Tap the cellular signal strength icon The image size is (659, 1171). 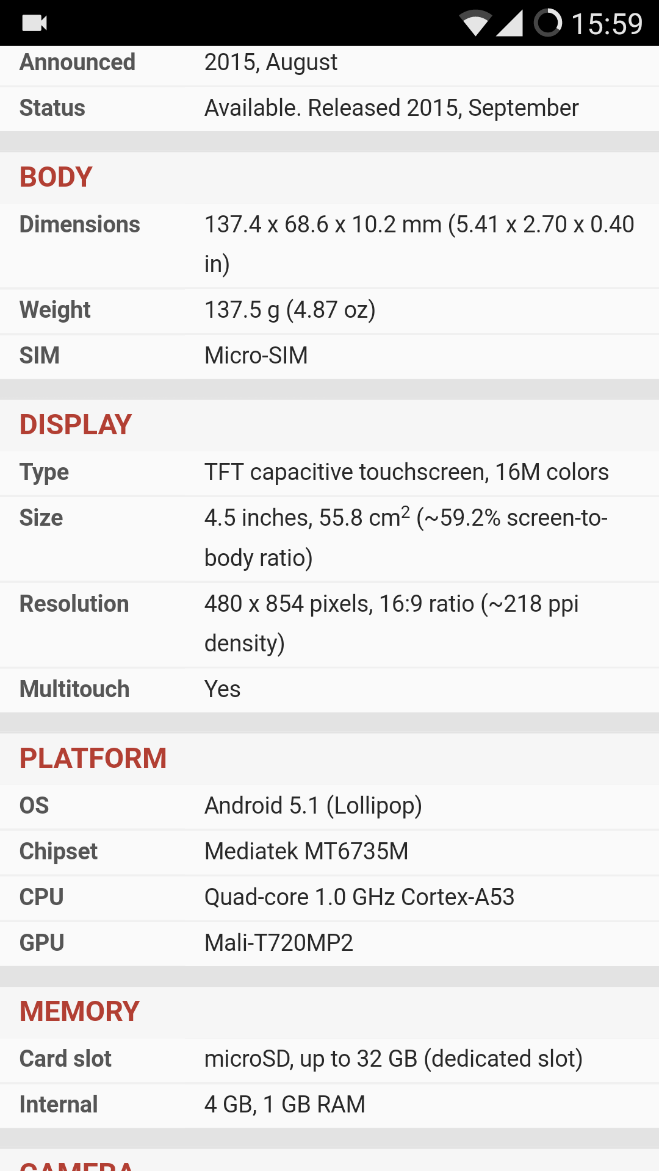(x=510, y=23)
